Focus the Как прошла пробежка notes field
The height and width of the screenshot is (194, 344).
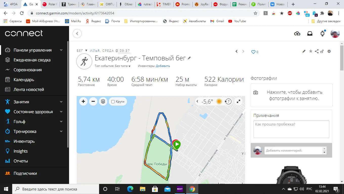tap(291, 129)
